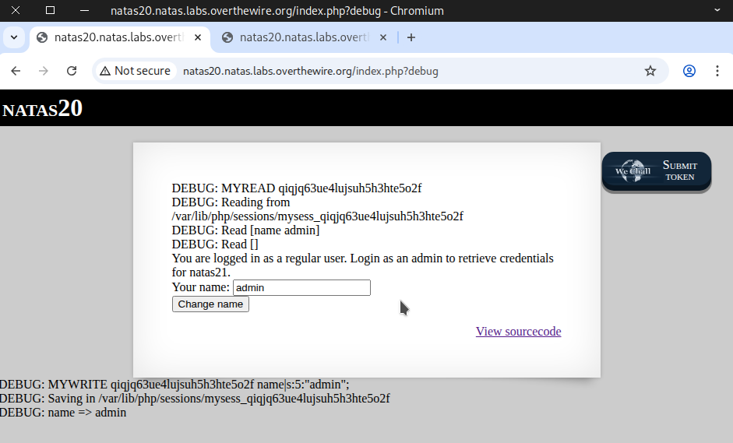This screenshot has width=733, height=443.
Task: Bookmark this page with the star icon
Action: [650, 71]
